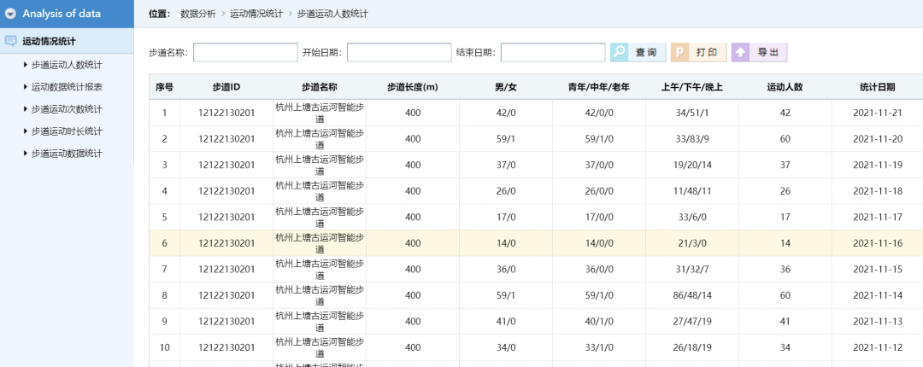The height and width of the screenshot is (367, 923).
Task: Select the date cell 2021-11-20
Action: (x=878, y=139)
